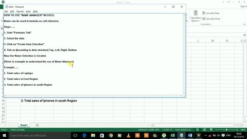Click Excel vertical scrollbar down arrow

[245, 122]
